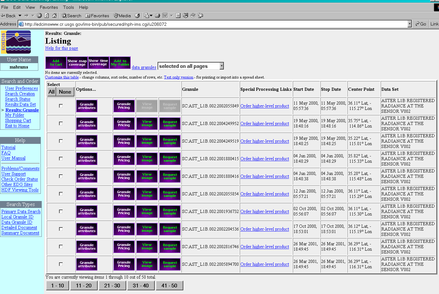Select checkbox for granule 2002055849
The height and width of the screenshot is (294, 439).
coord(61,106)
